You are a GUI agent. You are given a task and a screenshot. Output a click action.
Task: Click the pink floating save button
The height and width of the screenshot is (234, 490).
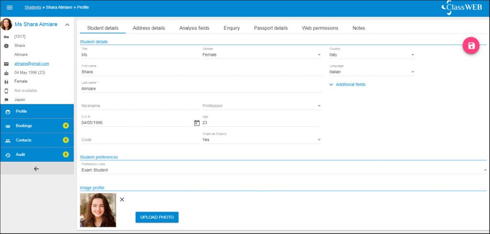pyautogui.click(x=471, y=45)
